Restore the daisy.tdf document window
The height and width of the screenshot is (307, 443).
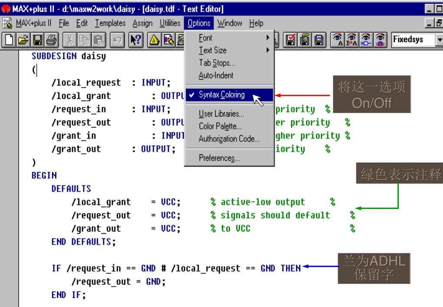pos(439,23)
